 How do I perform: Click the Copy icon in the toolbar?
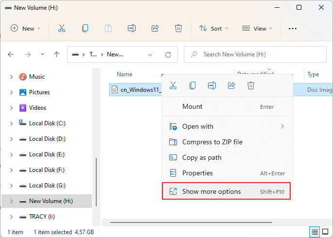coord(85,28)
